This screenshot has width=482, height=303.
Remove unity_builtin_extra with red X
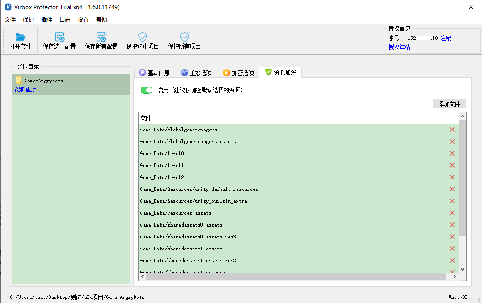point(452,201)
